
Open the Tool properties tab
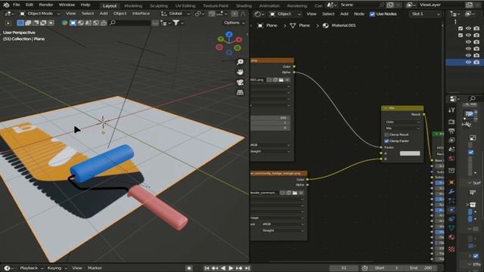click(x=451, y=110)
